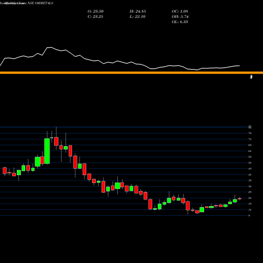Click the price axis label '29'

250,192
